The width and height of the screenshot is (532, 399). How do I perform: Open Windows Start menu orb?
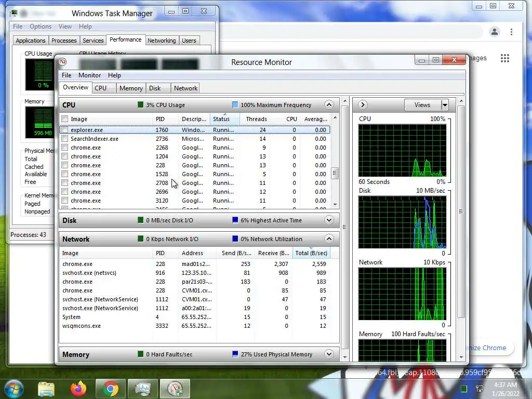[14, 389]
